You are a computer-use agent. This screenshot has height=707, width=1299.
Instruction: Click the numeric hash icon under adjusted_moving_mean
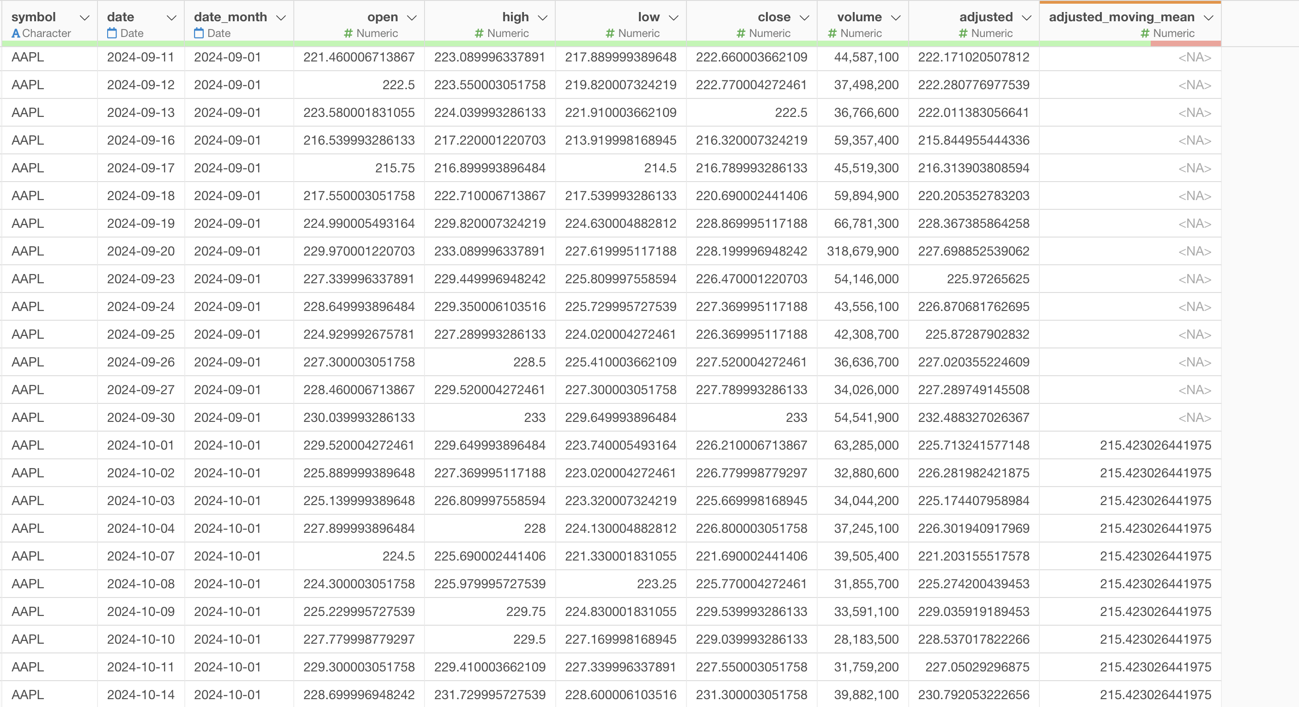1145,33
